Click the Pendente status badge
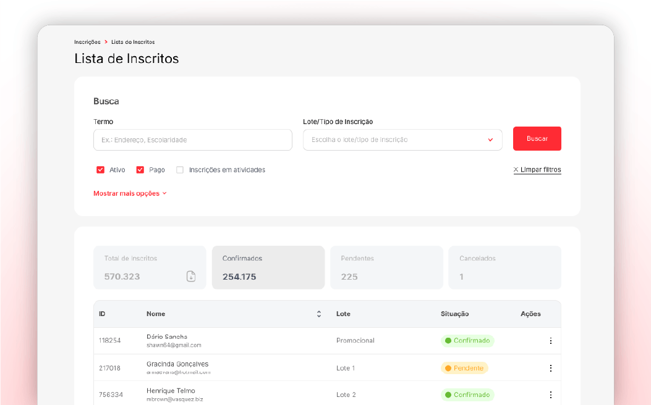Screen dimensions: 651x405 click(x=464, y=368)
